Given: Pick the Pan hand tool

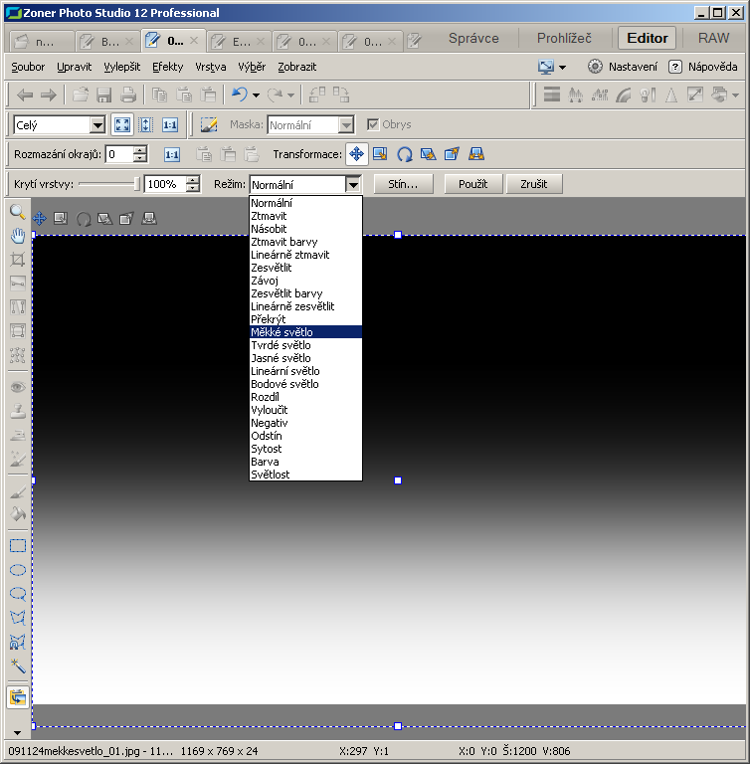Looking at the screenshot, I should 17,236.
